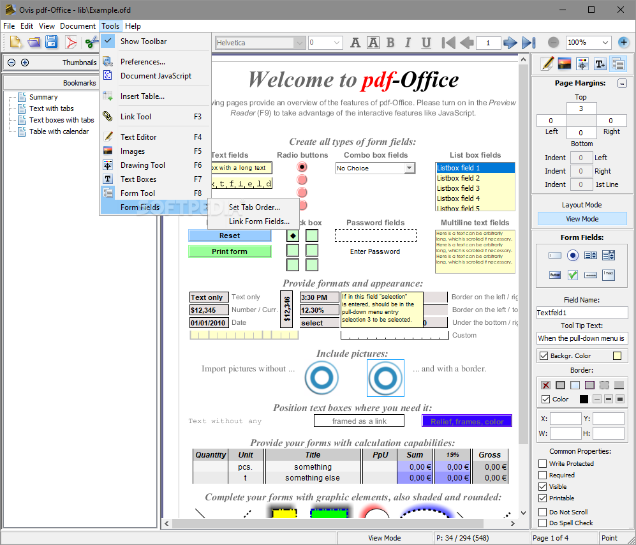This screenshot has height=545, width=636.
Task: Enable the Do Not Scroll checkbox
Action: [543, 512]
